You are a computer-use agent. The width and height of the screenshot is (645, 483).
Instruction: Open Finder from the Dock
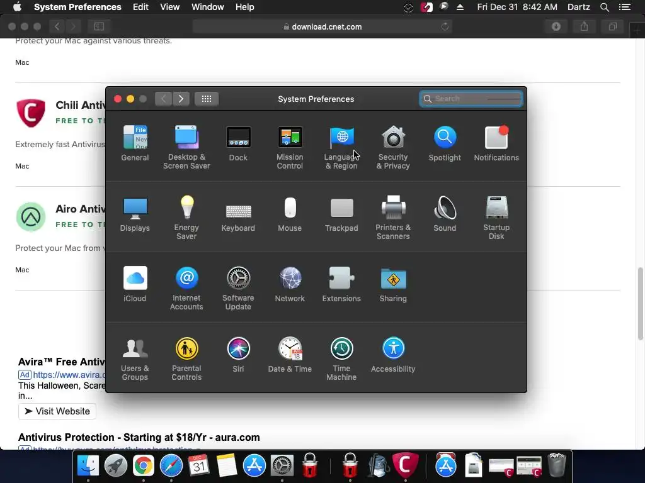tap(88, 465)
